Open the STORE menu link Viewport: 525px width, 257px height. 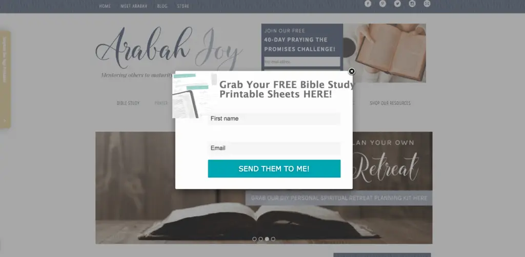tap(183, 6)
